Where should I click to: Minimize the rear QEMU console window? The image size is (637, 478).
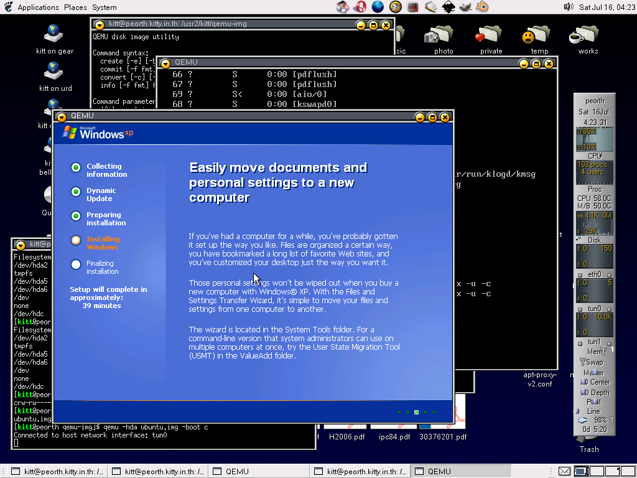pos(524,64)
